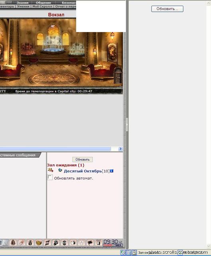Screen dimensions: 211x256
Task: Open the Знания menu
Action: pos(22,3)
